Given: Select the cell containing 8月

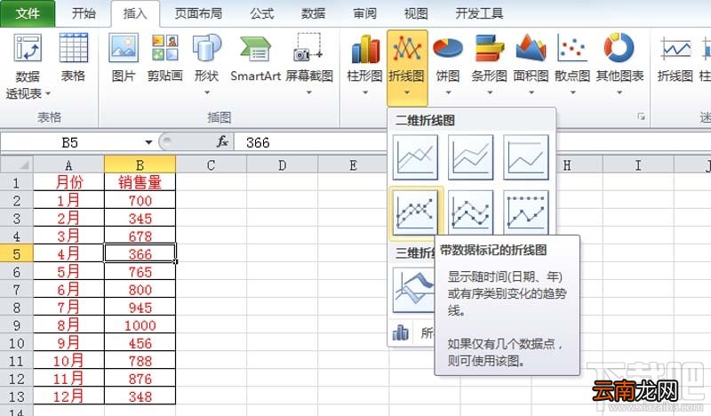Looking at the screenshot, I should pos(69,325).
